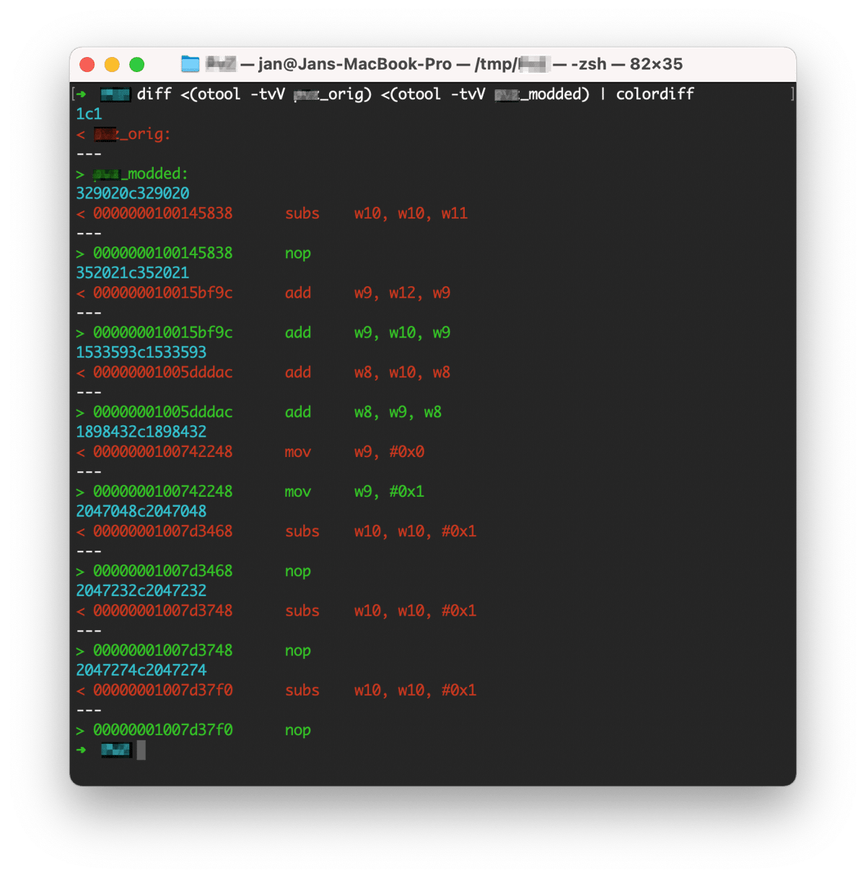This screenshot has width=866, height=878.
Task: Click the red address 00000001007d37f0
Action: coord(162,691)
